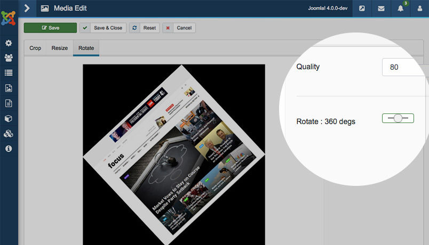
Task: Click the green Save button
Action: pyautogui.click(x=50, y=28)
